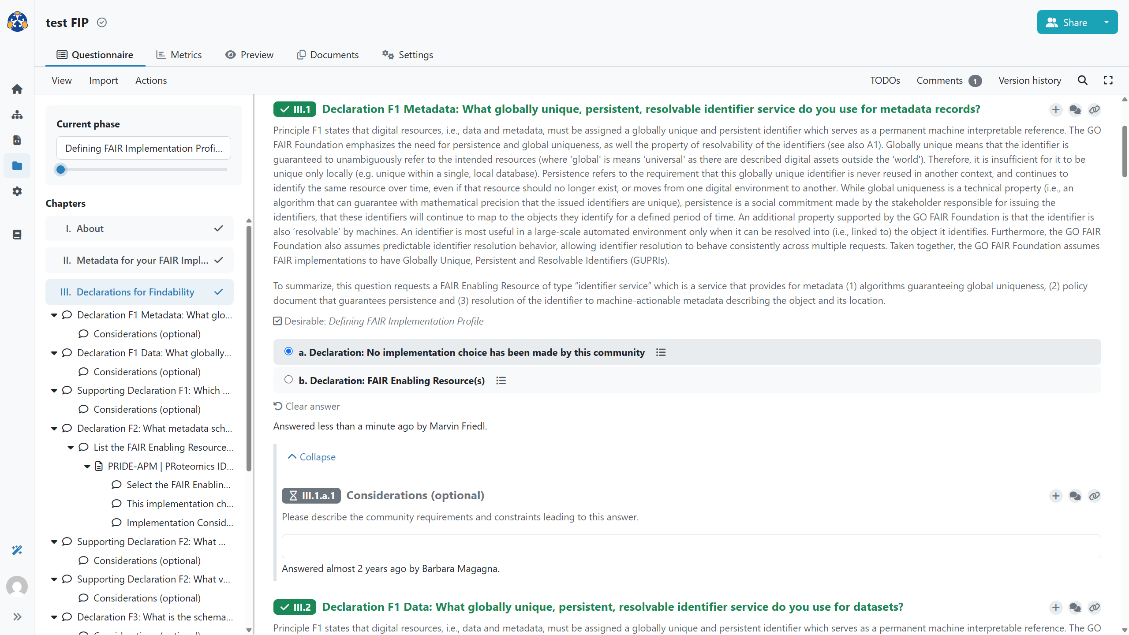Switch to Preview tab
The width and height of the screenshot is (1129, 635).
tap(250, 55)
